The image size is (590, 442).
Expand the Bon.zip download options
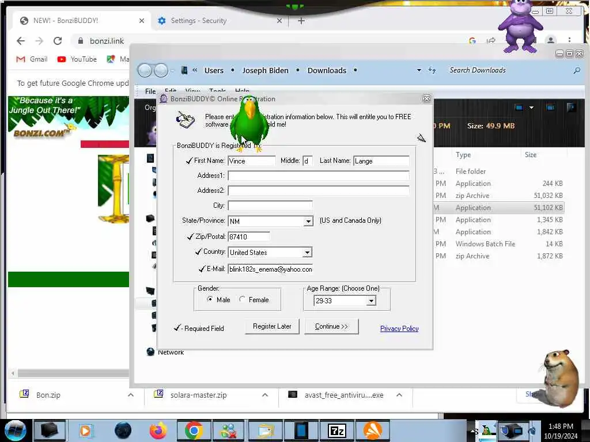coord(131,395)
